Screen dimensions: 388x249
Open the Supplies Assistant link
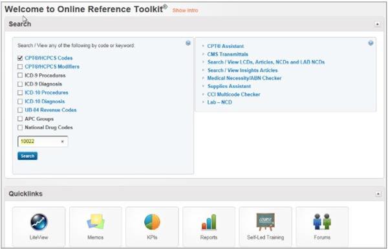[x=229, y=86]
